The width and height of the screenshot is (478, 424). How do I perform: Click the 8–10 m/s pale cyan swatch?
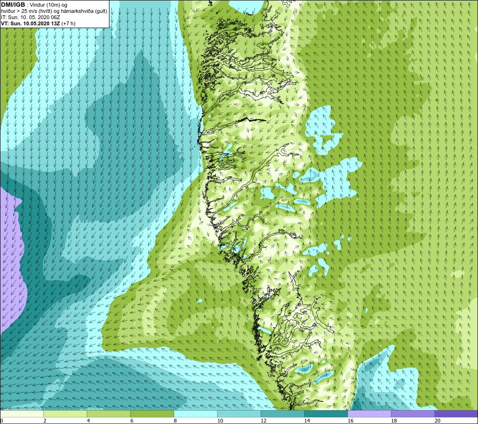click(196, 413)
